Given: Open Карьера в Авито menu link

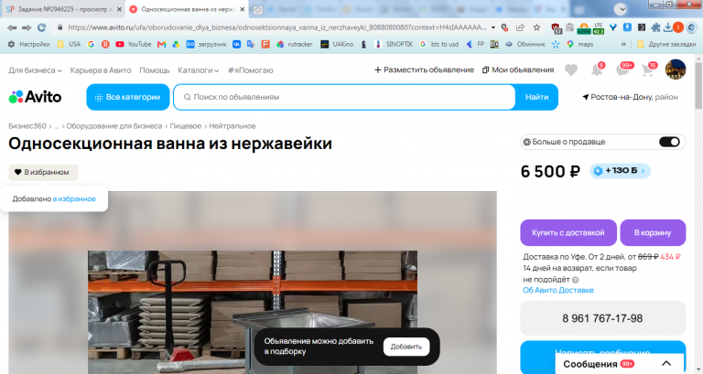Looking at the screenshot, I should 101,70.
